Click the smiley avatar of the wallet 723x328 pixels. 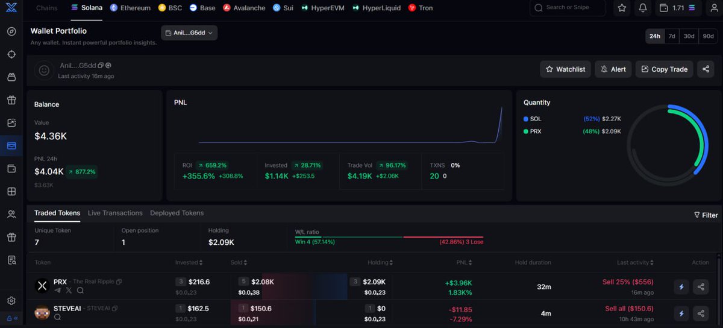(x=43, y=70)
